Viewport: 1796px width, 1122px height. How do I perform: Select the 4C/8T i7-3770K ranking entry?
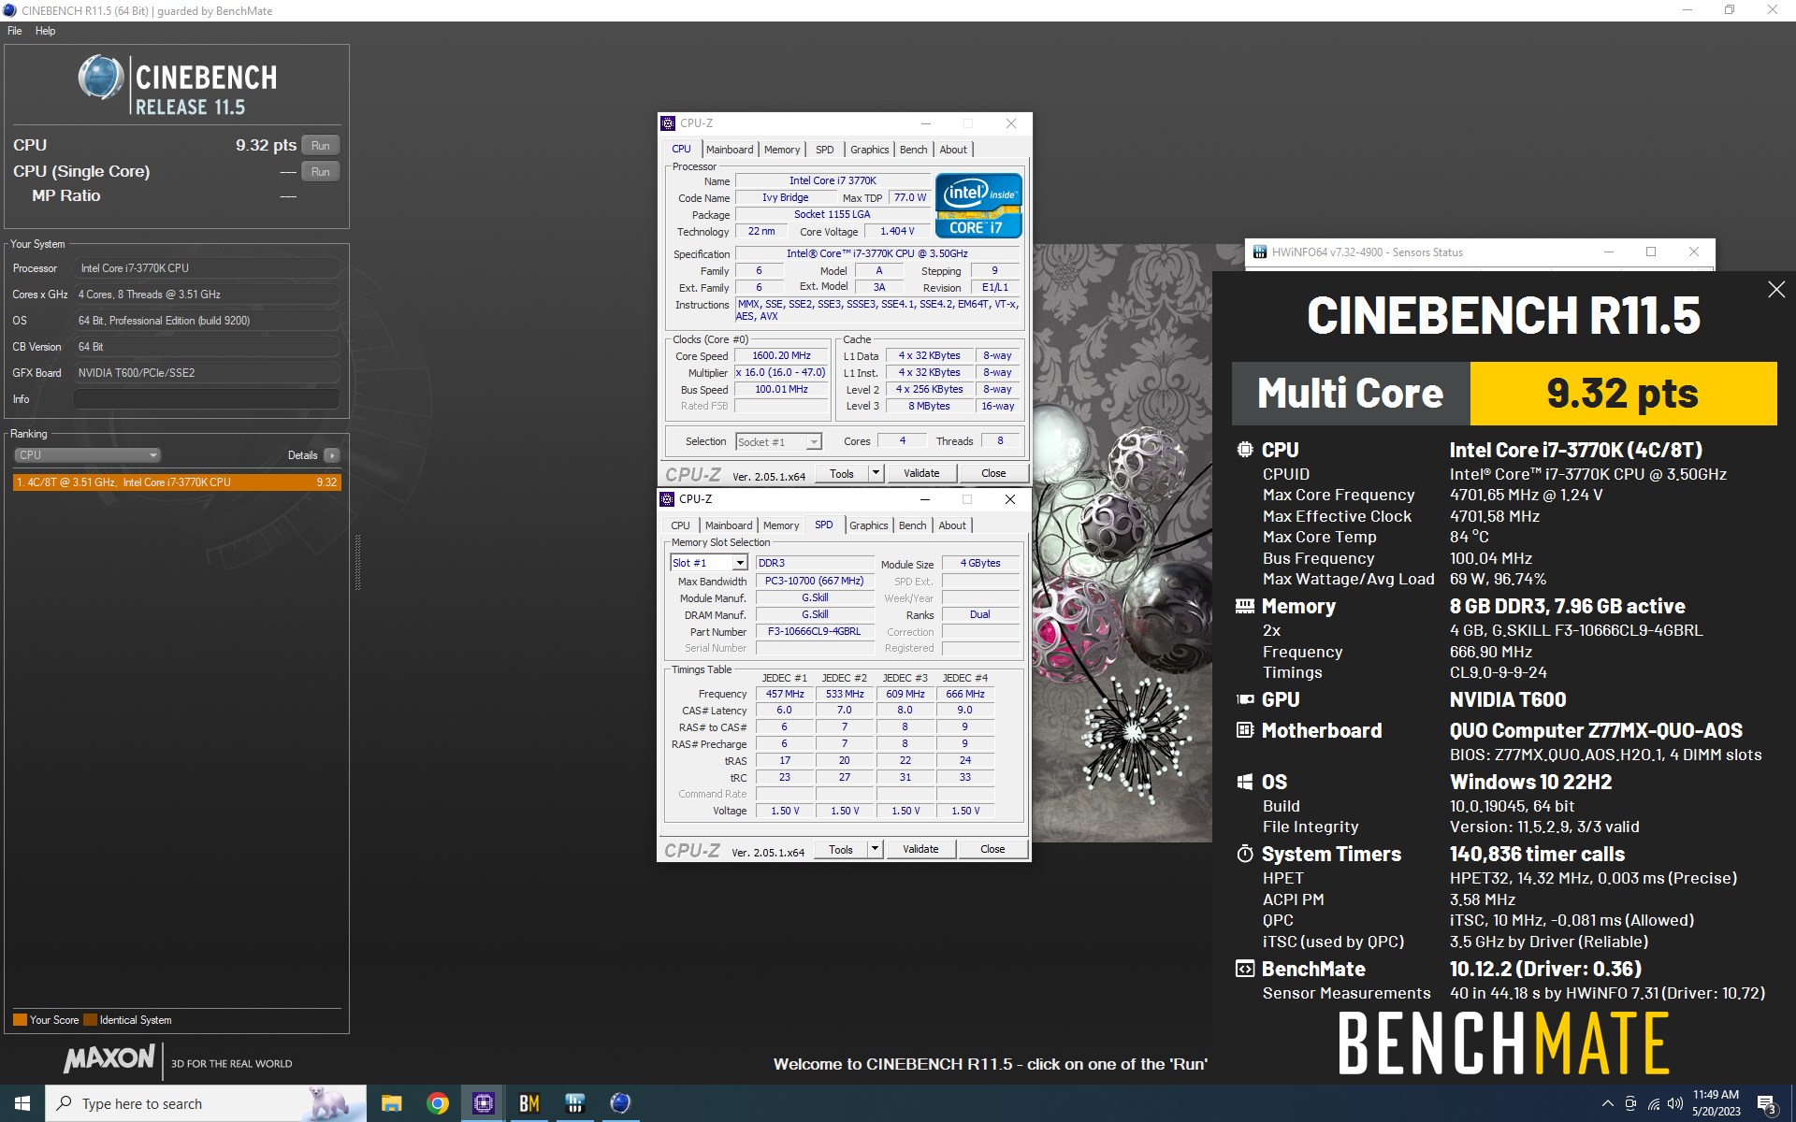[177, 482]
